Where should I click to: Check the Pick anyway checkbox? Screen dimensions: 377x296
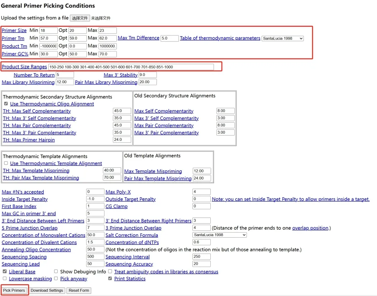(56, 278)
